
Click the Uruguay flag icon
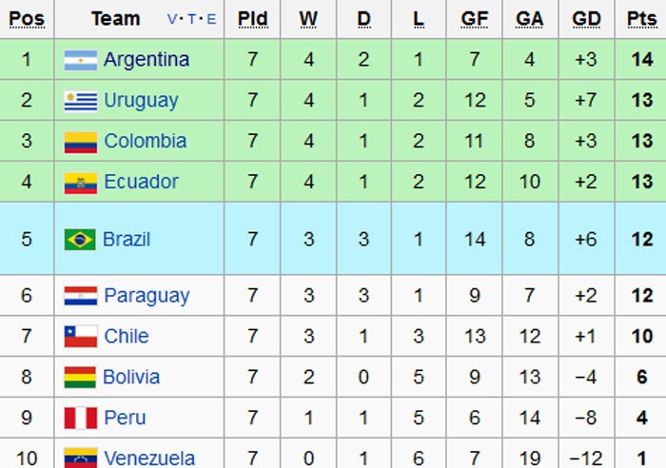(x=80, y=101)
